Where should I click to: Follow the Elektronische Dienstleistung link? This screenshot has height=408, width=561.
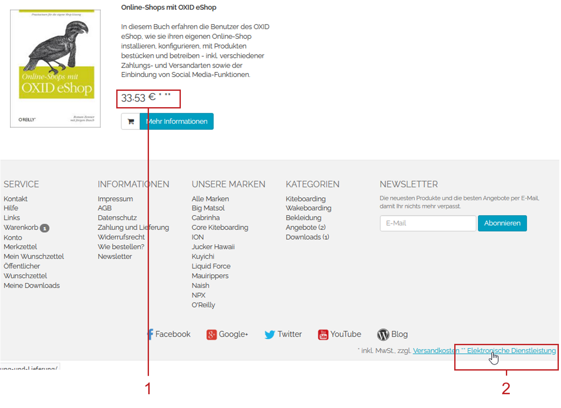tap(511, 351)
